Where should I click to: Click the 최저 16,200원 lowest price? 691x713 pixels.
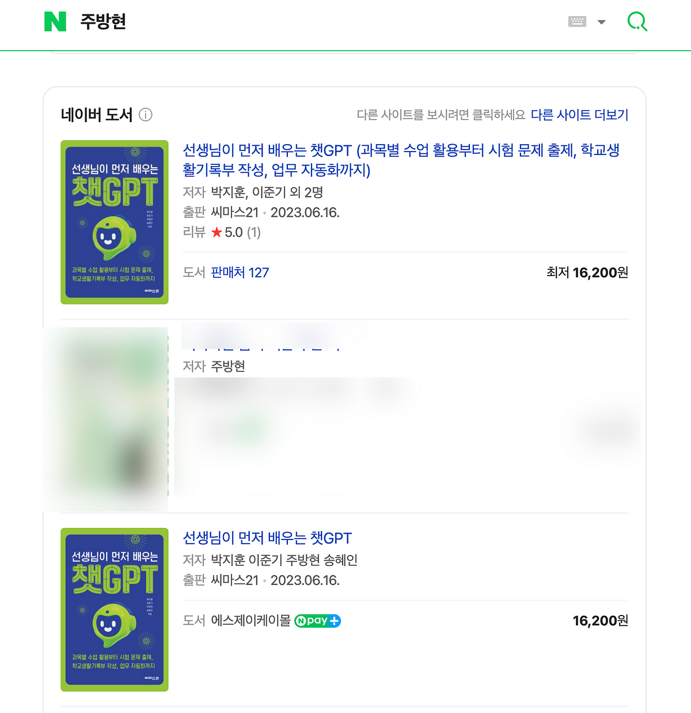[587, 273]
